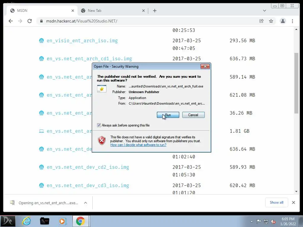View site info via the lock icon
Image resolution: width=303 pixels, height=227 pixels.
tap(41, 21)
